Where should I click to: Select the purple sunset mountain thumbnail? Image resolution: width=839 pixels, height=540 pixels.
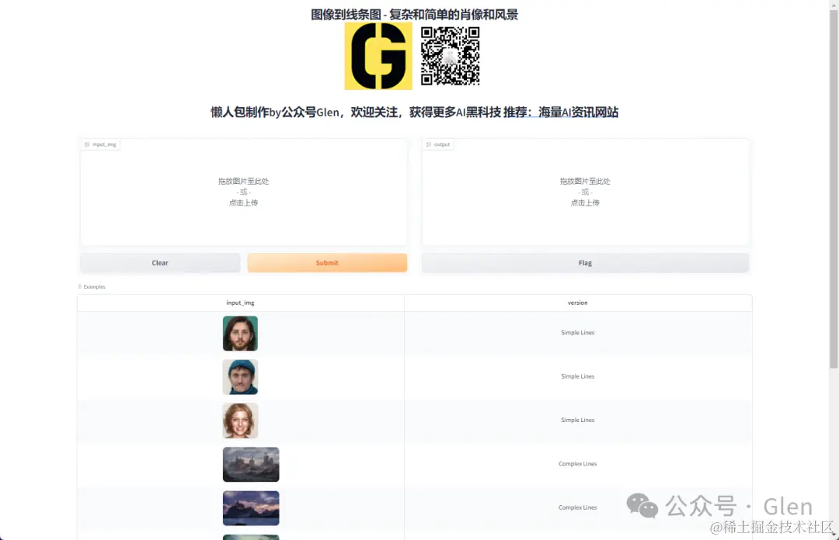[x=251, y=508]
